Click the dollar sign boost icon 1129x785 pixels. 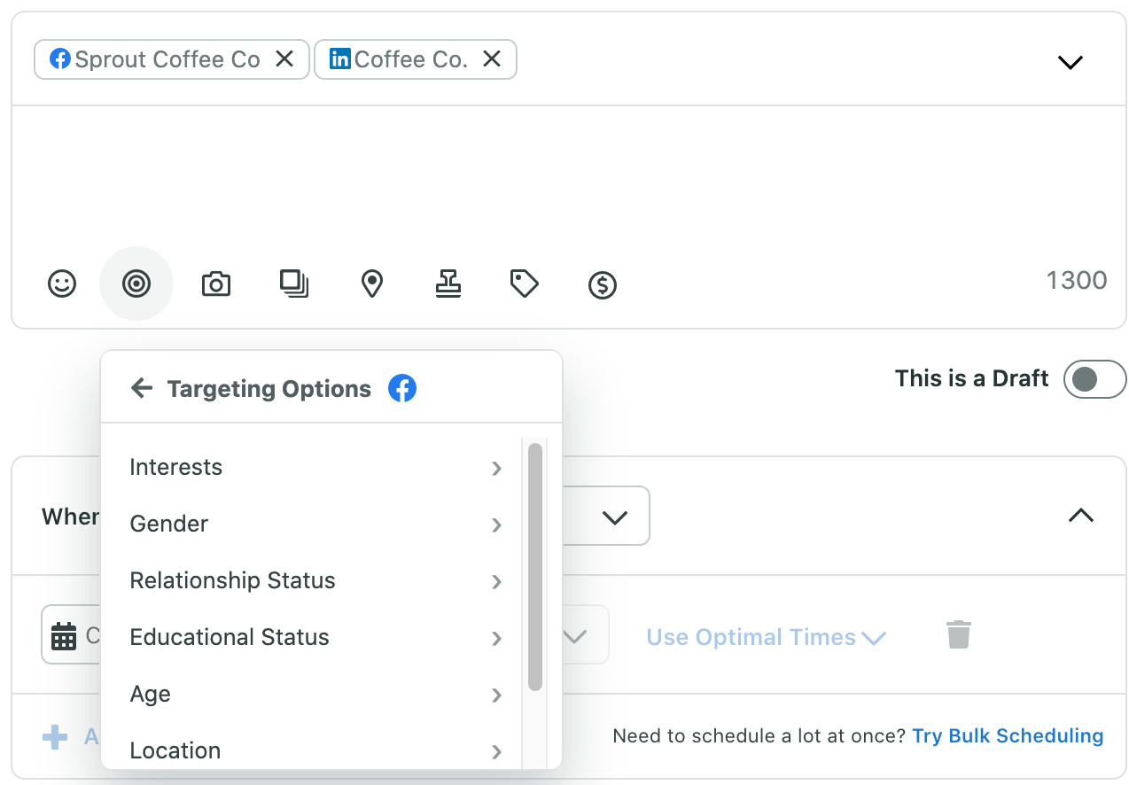pos(603,285)
